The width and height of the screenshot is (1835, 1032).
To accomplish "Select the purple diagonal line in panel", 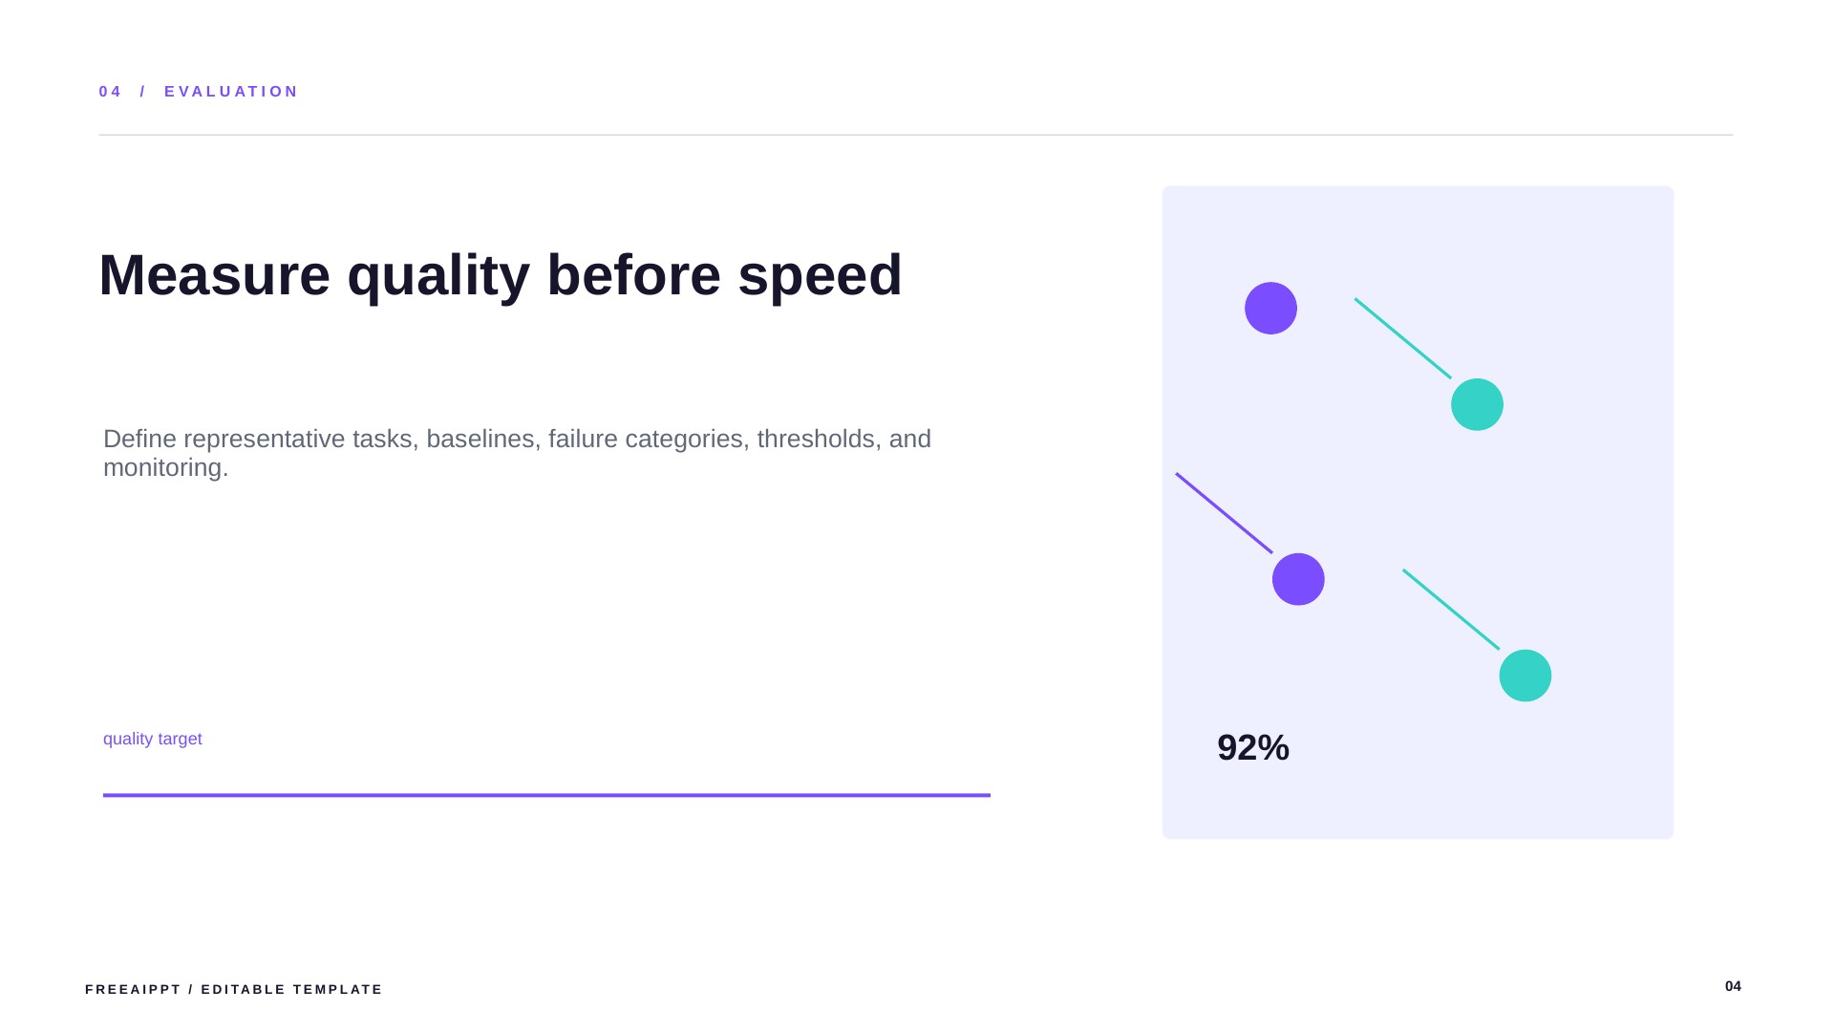I will click(1224, 513).
